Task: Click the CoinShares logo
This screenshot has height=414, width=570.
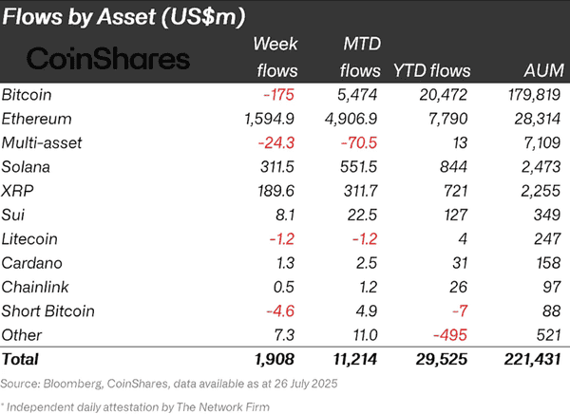Action: click(107, 58)
